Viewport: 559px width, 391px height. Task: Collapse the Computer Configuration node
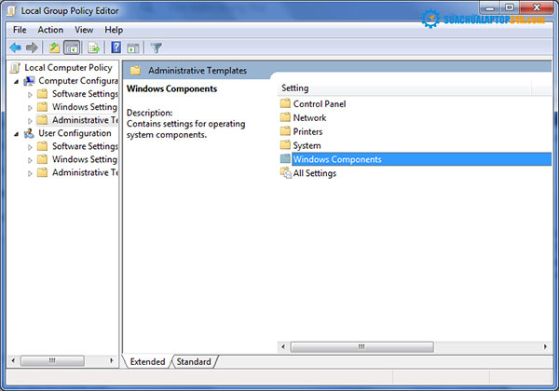coord(17,82)
